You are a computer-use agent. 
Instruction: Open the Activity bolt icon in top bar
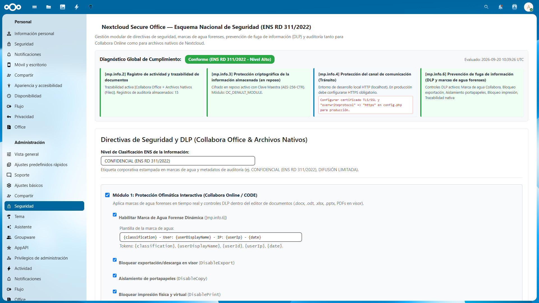[77, 7]
